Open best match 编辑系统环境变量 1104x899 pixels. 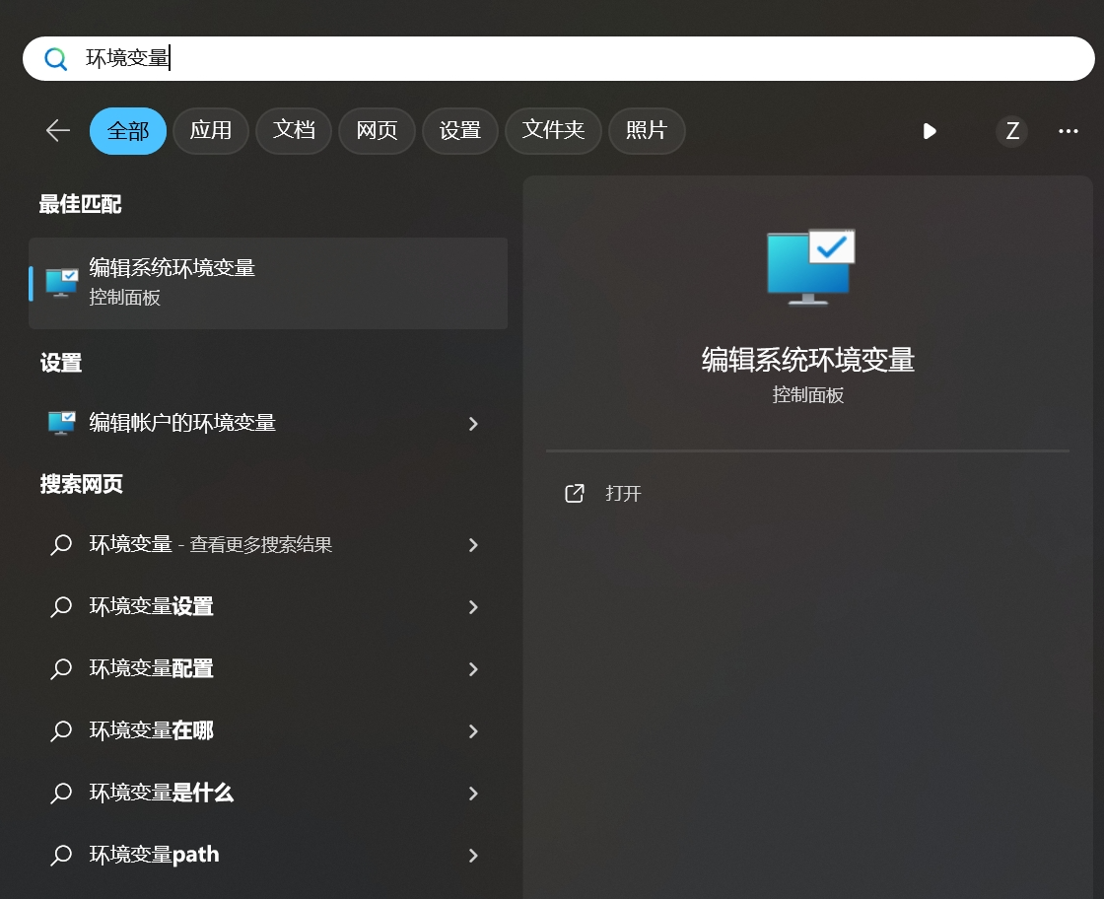pos(268,283)
